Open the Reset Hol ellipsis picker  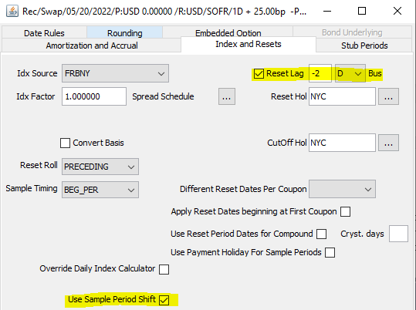point(388,96)
